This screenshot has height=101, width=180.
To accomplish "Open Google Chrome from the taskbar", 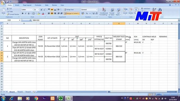I will click(x=36, y=98).
